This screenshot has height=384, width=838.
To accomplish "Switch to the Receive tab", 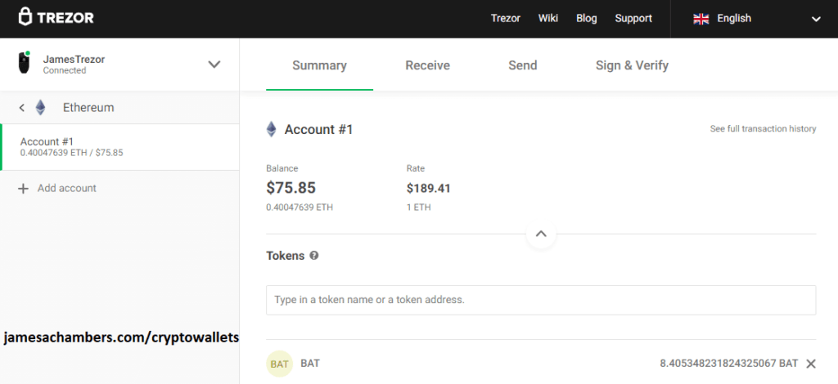I will [427, 65].
